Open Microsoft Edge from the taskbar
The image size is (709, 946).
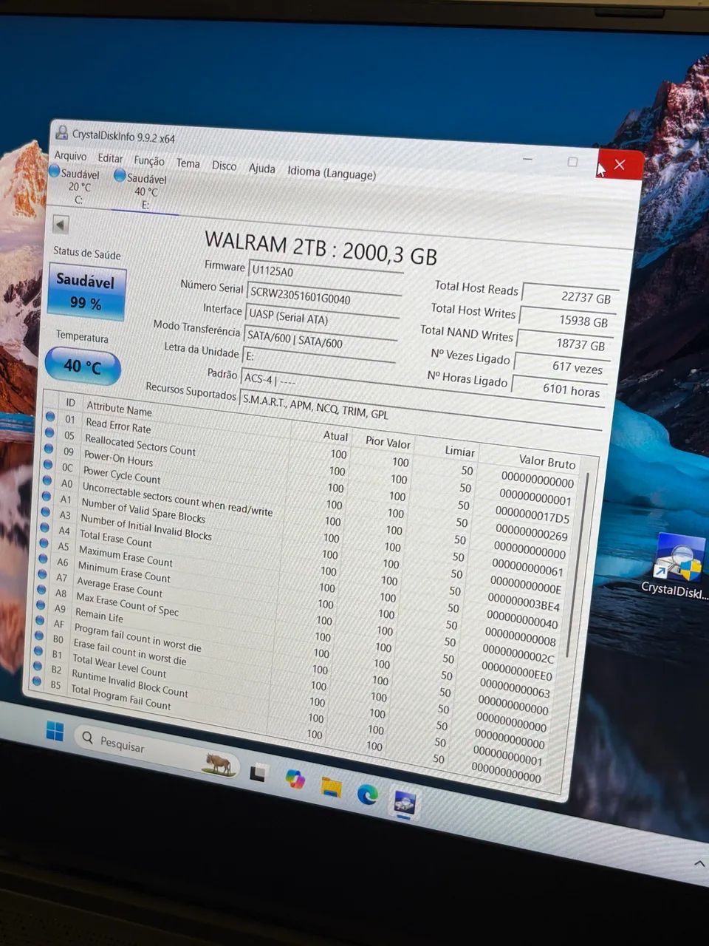coord(367,794)
